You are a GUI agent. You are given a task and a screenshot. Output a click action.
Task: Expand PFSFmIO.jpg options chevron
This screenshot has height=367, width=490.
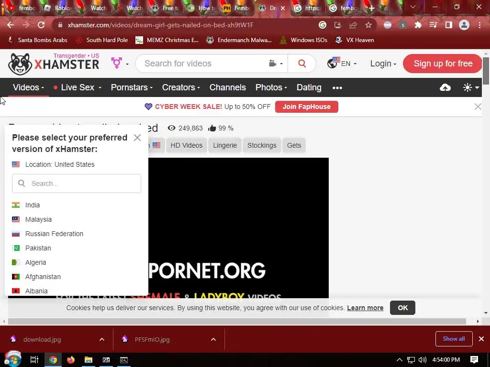[213, 339]
